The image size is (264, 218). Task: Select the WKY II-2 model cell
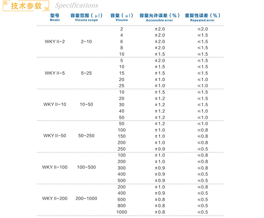tap(55, 42)
